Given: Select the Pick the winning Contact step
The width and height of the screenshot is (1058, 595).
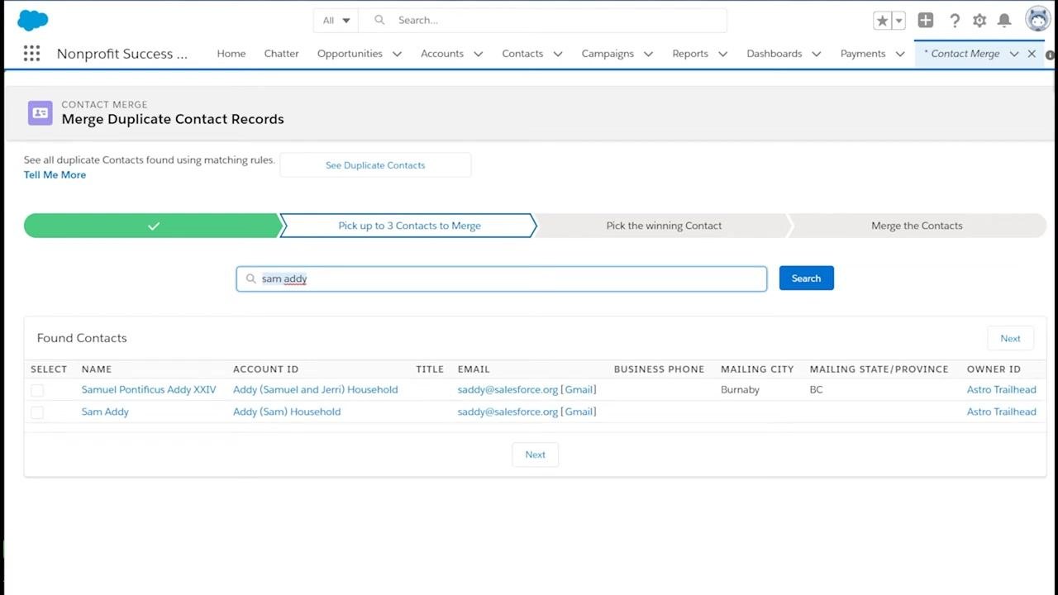Looking at the screenshot, I should pos(664,226).
